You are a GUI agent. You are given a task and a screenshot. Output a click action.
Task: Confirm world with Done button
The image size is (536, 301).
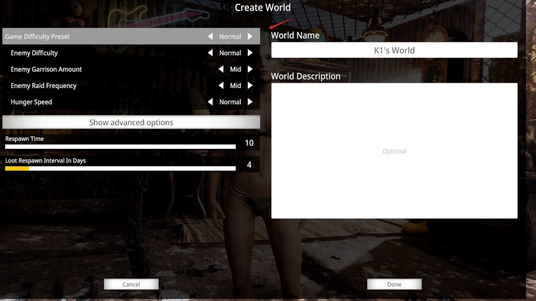[394, 284]
